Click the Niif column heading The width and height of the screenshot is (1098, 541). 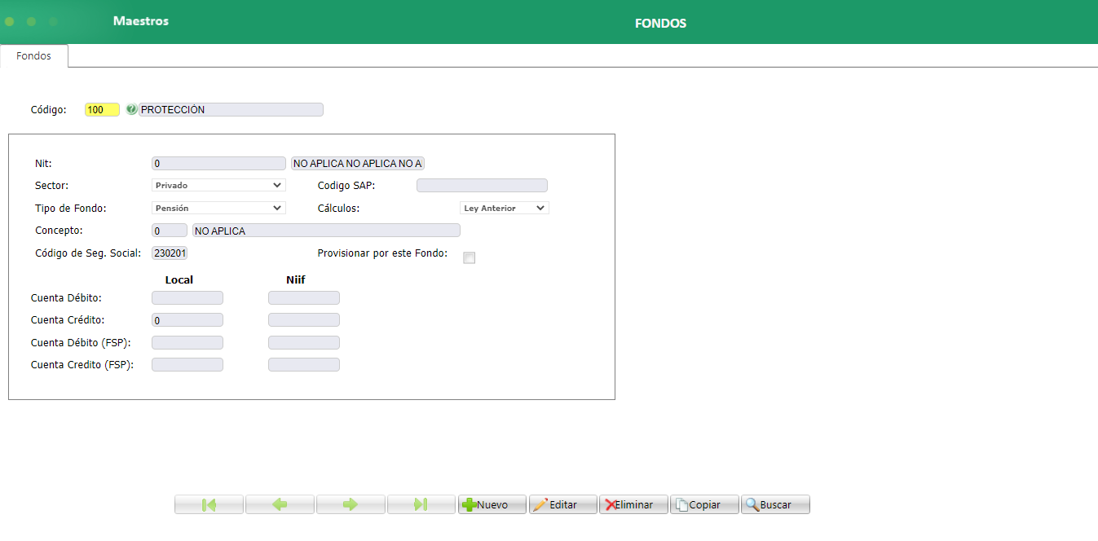point(296,279)
